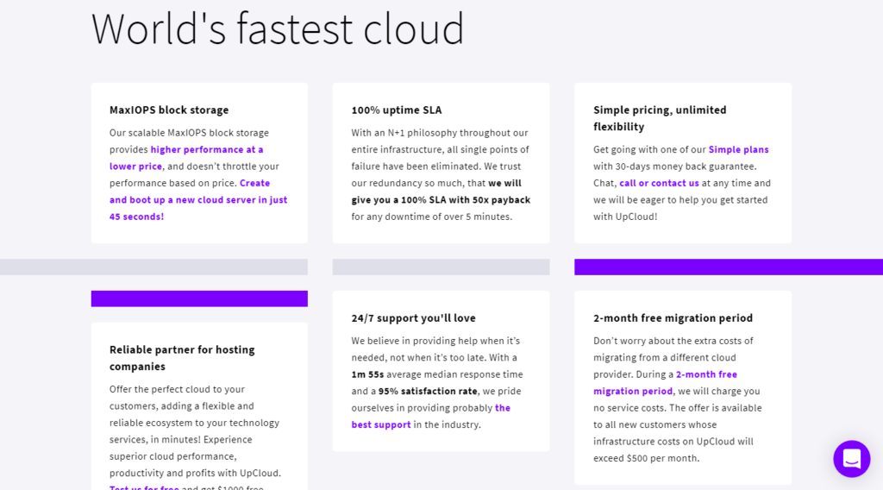This screenshot has height=490, width=883.
Task: Click bold '100% SLA with 50x payback' text
Action: pos(440,200)
